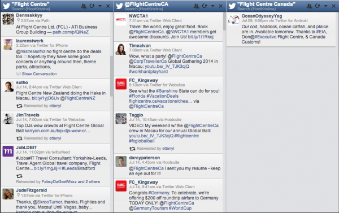Open JudeFitzgerald's profile avatar

coord(8,194)
